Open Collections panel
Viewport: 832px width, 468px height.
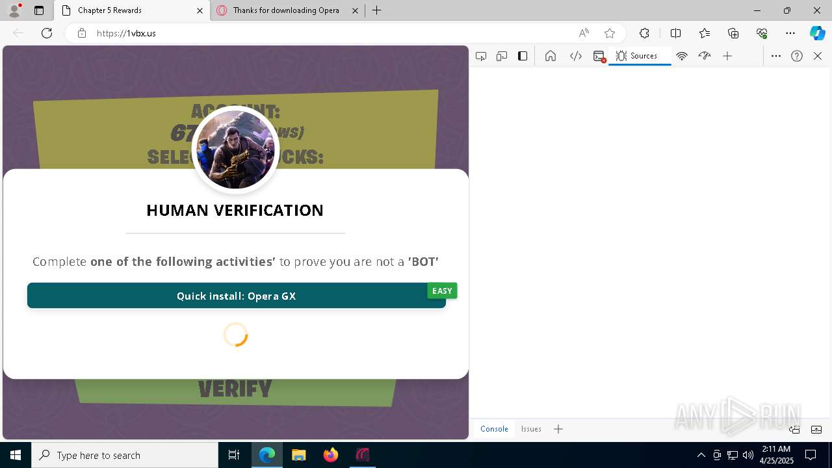coord(733,33)
